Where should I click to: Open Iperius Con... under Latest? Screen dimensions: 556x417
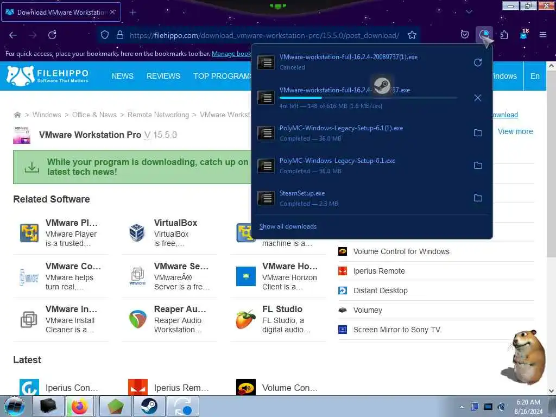(61, 387)
